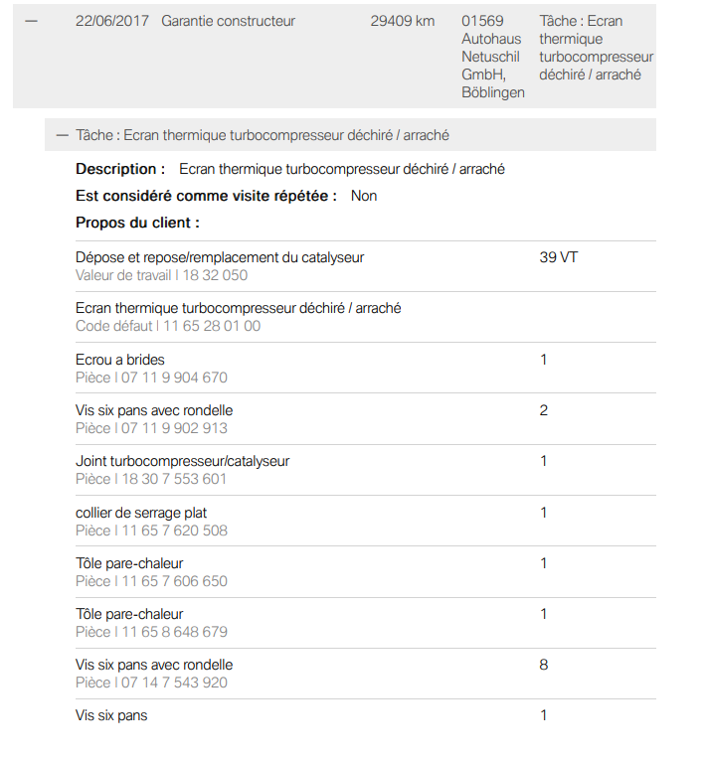Click the Tâche summary in header row

(597, 48)
